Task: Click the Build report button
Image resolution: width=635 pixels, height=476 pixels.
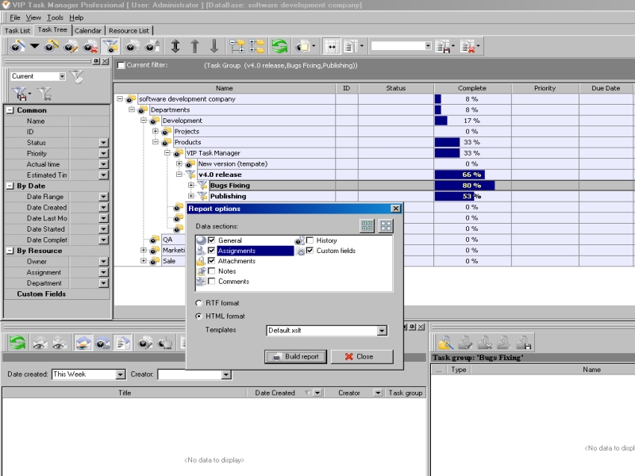Action: pos(294,357)
